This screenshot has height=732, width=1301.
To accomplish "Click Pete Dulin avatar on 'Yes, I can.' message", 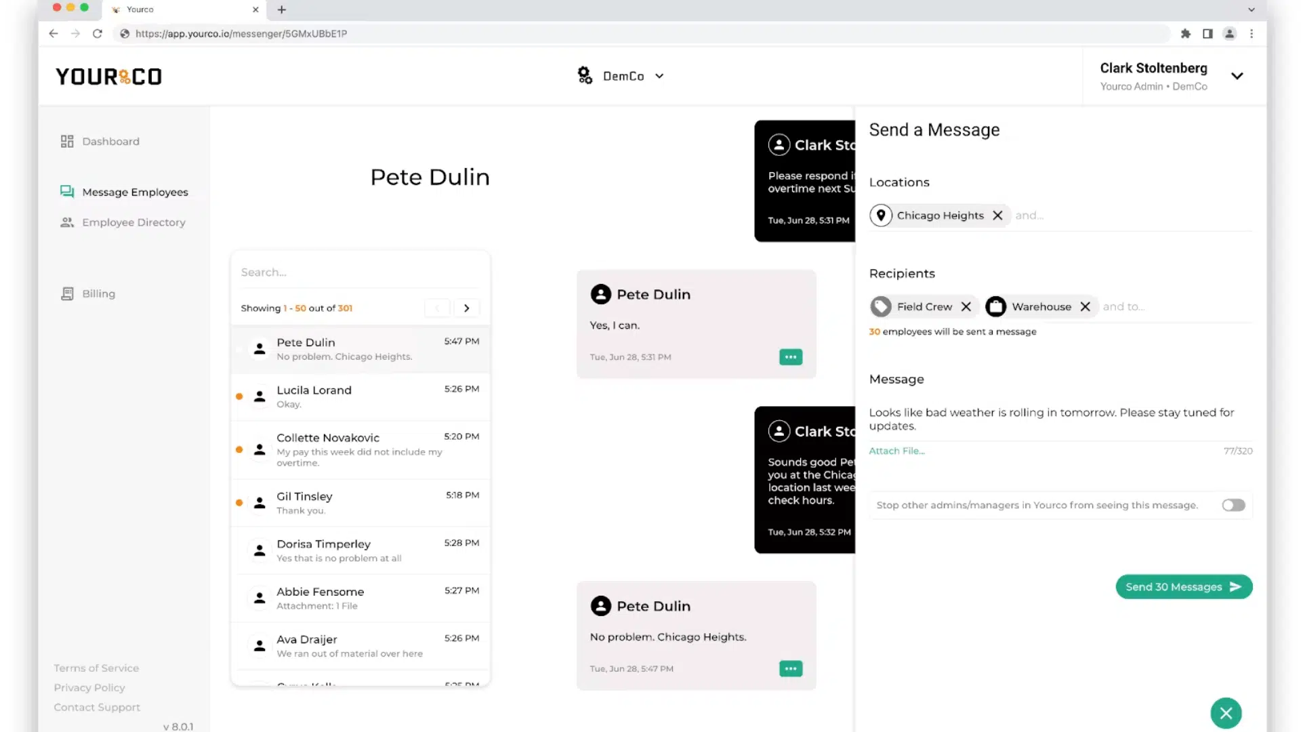I will pyautogui.click(x=600, y=294).
